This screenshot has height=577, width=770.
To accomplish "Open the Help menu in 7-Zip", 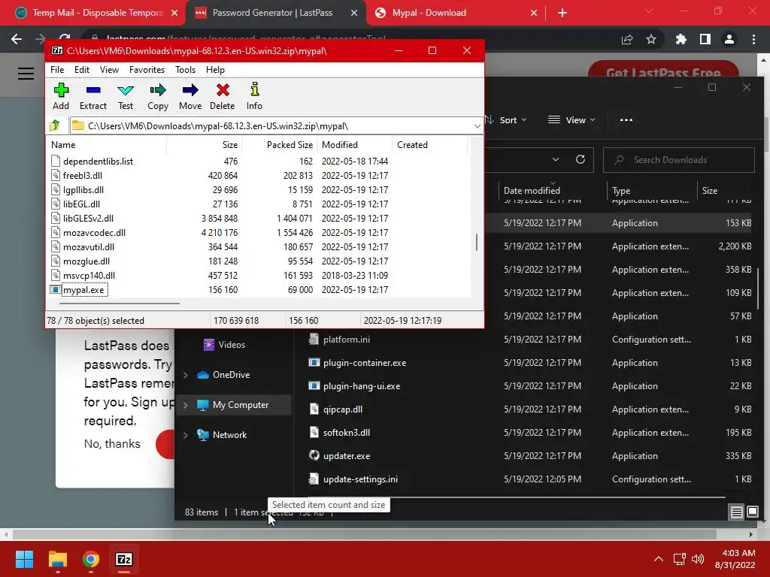I will [x=215, y=70].
